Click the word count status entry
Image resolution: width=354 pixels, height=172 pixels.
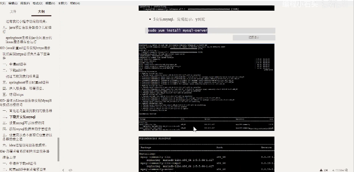pyautogui.click(x=340, y=170)
